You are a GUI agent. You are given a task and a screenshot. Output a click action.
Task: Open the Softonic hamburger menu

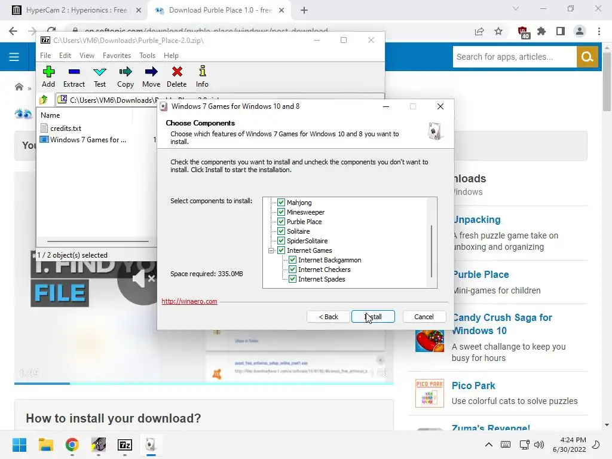pos(14,57)
